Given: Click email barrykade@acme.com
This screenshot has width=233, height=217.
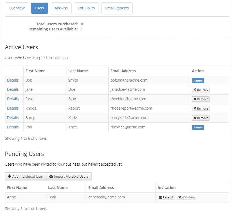Looking at the screenshot, I should click(x=129, y=118).
